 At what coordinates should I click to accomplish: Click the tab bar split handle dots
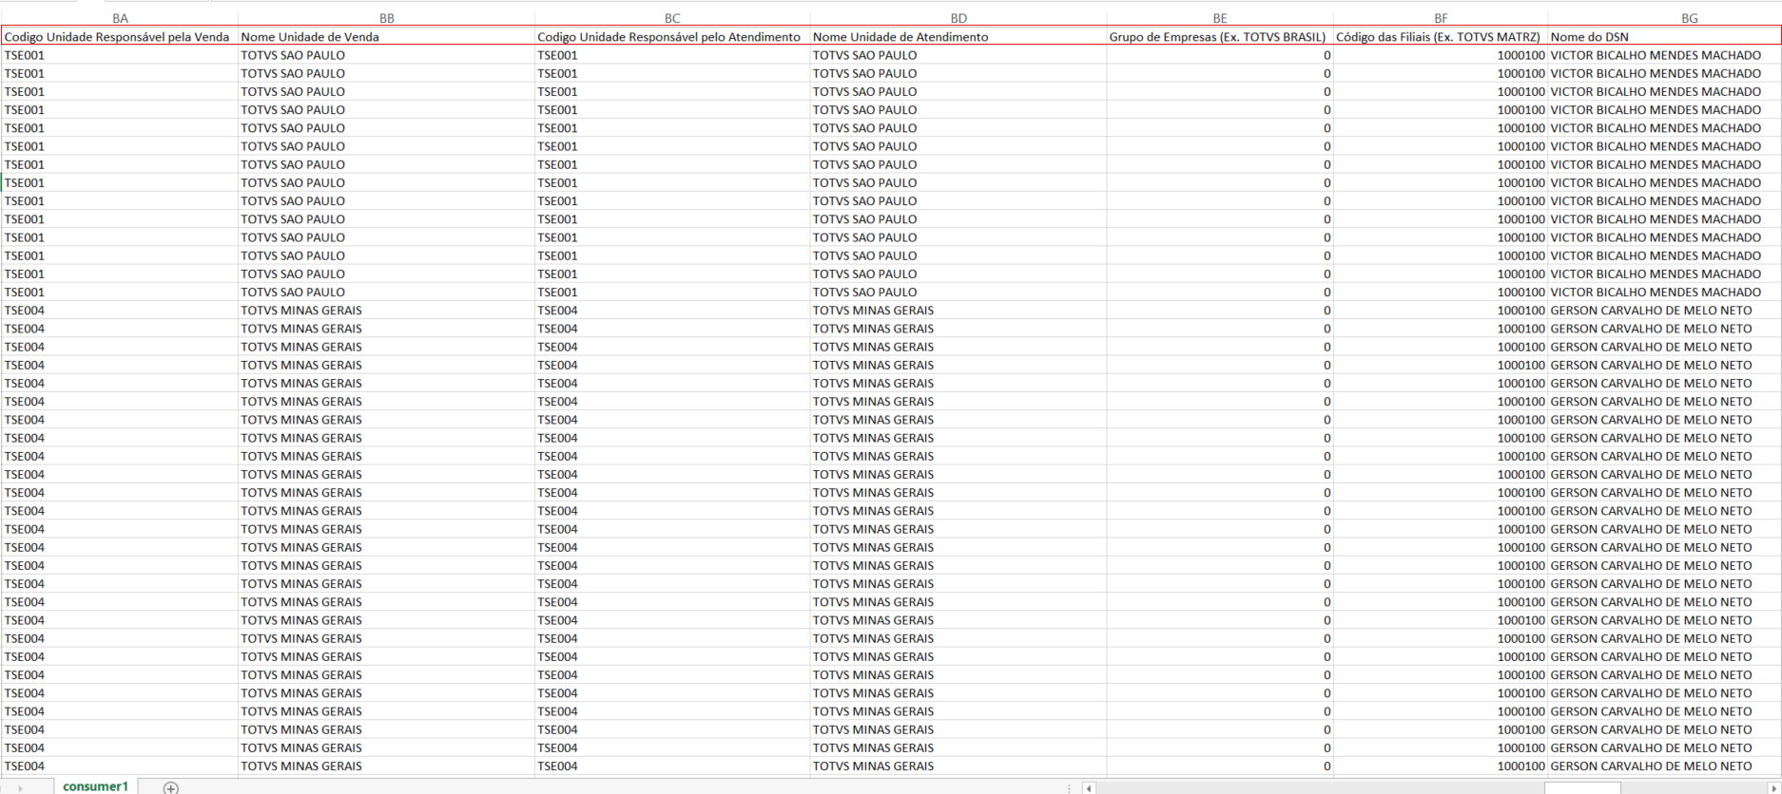(1070, 788)
